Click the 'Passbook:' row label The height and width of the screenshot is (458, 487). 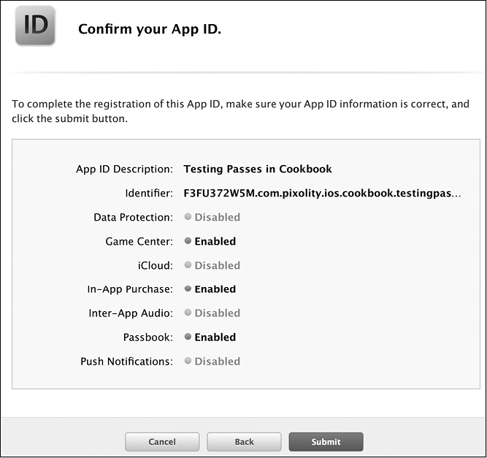tap(148, 337)
